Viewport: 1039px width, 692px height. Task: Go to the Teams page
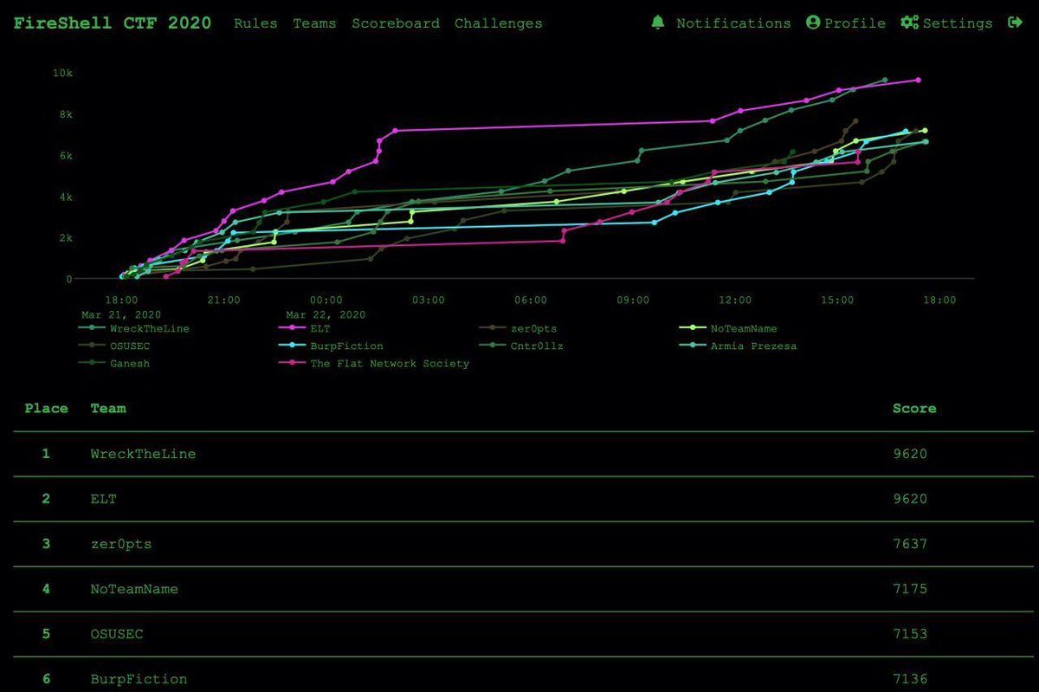(314, 23)
